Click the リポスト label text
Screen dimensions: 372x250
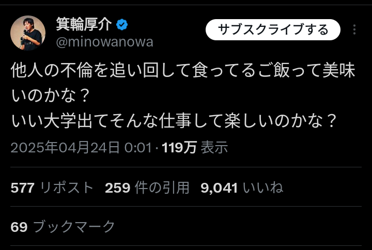tap(67, 187)
